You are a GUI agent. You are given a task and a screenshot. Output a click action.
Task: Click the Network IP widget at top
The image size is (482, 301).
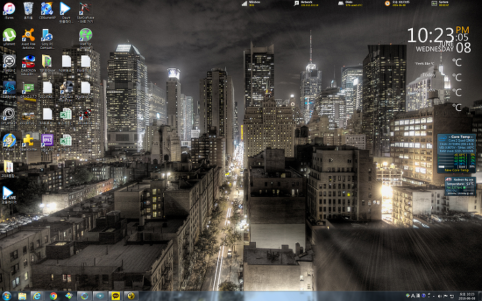pos(306,3)
